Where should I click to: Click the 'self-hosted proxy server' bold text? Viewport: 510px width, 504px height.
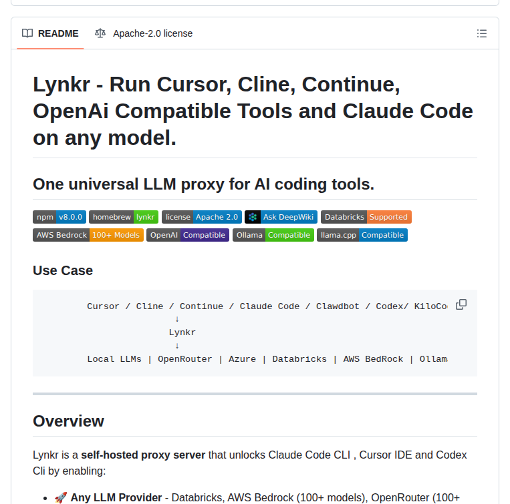(x=143, y=455)
